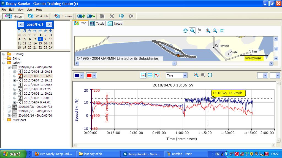Open the blue series color dropdown

tap(82, 75)
